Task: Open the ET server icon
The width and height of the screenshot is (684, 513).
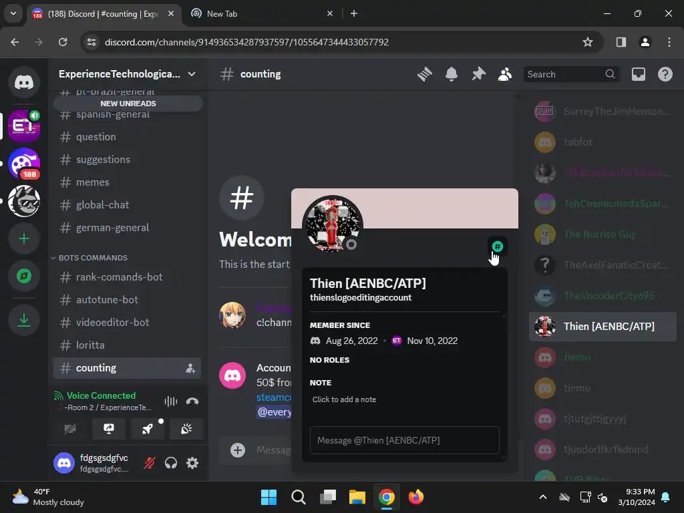Action: (24, 126)
